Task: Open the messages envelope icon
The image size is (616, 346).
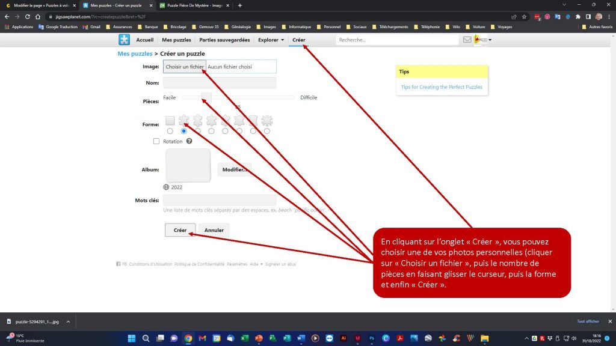Action: click(467, 40)
